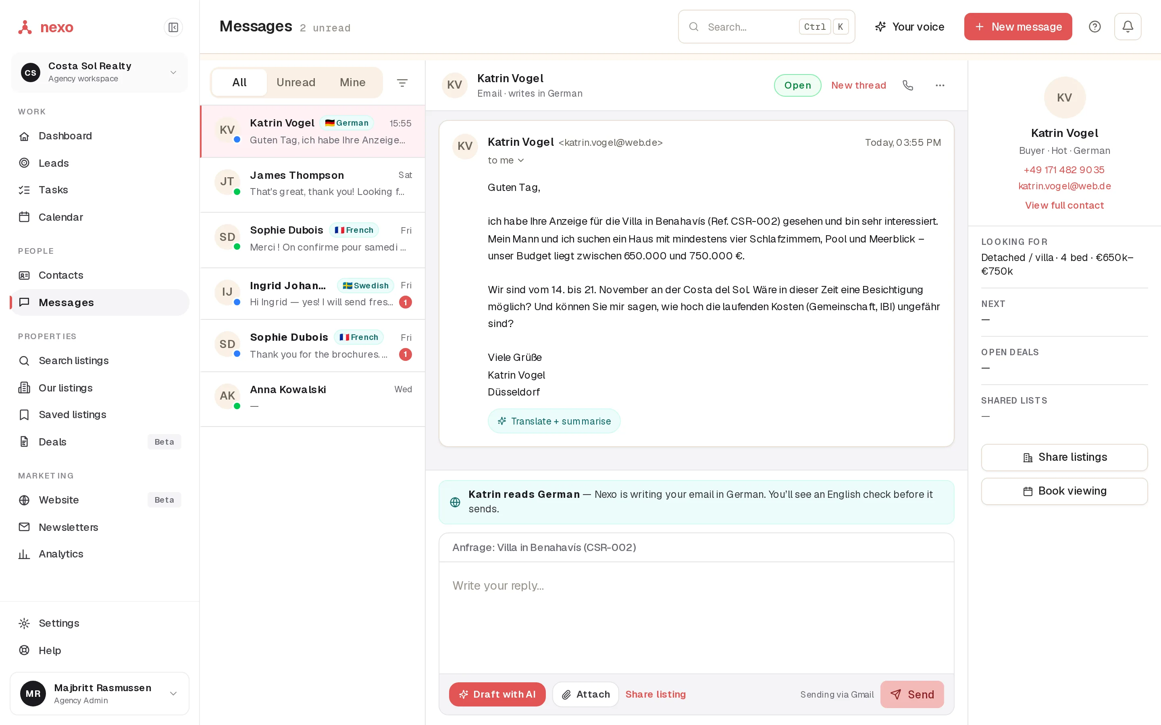Expand the 'to me' recipients chevron
This screenshot has height=725, width=1161.
click(x=521, y=161)
